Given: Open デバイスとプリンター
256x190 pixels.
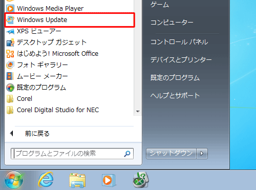Looking at the screenshot, I should point(181,59).
